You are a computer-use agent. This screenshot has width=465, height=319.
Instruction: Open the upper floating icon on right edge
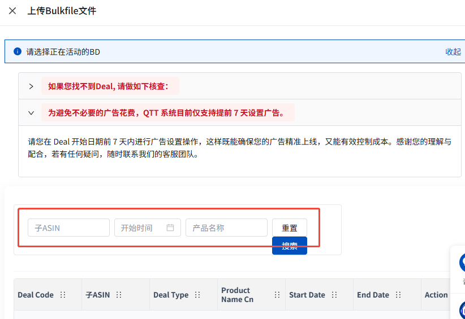coord(461,262)
